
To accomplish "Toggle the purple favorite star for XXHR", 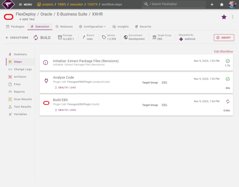I will [224, 17].
